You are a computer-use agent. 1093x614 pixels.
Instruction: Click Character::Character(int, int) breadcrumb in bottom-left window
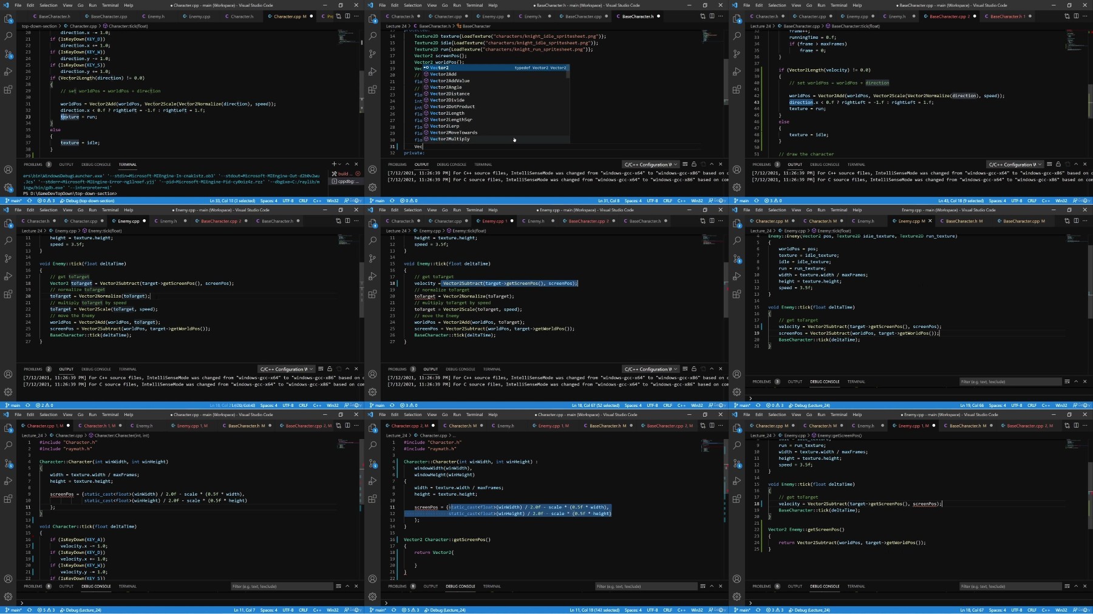point(121,435)
